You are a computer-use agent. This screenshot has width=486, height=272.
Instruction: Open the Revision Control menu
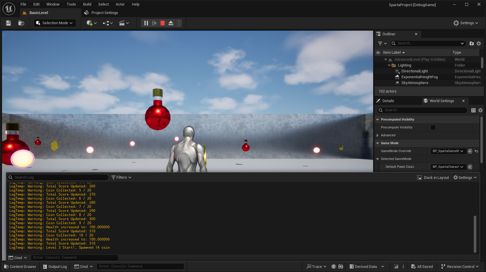click(x=460, y=267)
